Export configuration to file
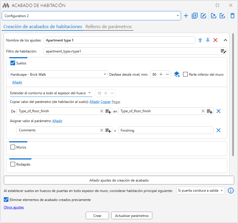The width and height of the screenshot is (238, 223). click(x=214, y=16)
